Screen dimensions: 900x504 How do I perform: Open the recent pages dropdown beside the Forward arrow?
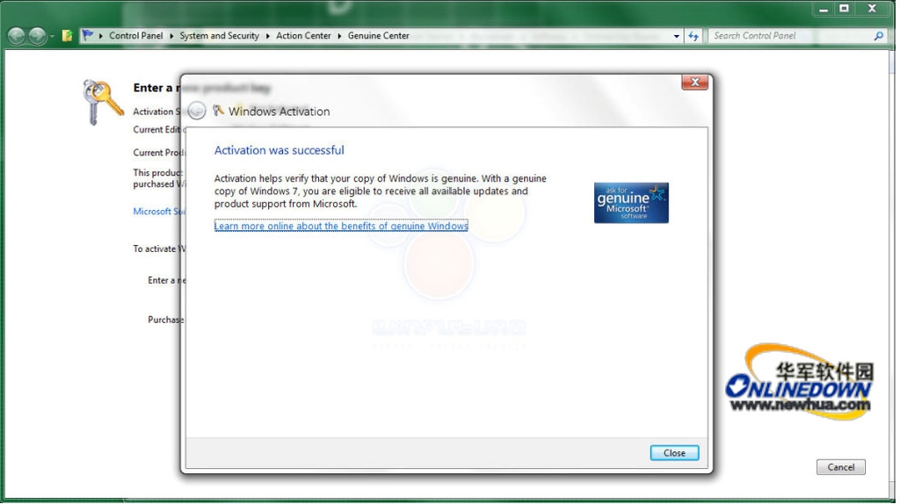pyautogui.click(x=52, y=37)
